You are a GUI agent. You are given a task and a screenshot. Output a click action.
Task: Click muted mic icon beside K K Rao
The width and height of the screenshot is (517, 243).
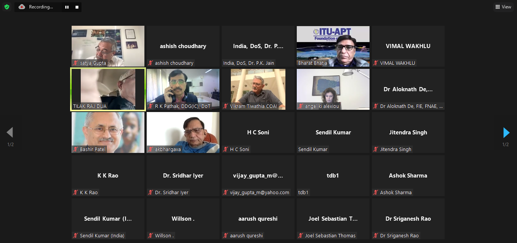[x=75, y=193]
